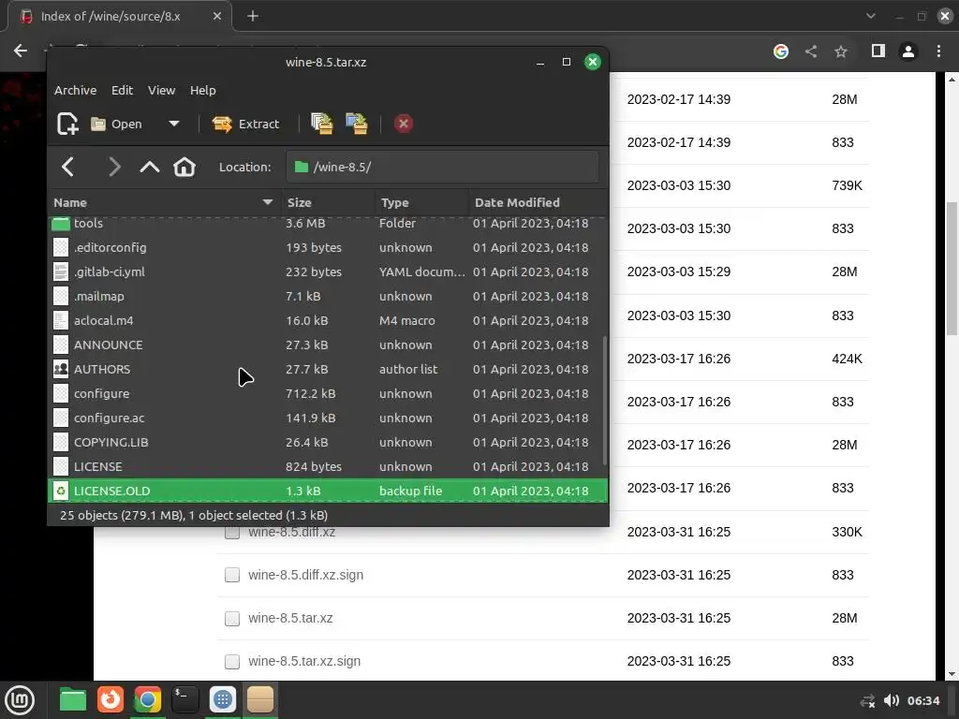Screen dimensions: 959x719
Task: Select the COPYING.LIB file
Action: pos(328,442)
